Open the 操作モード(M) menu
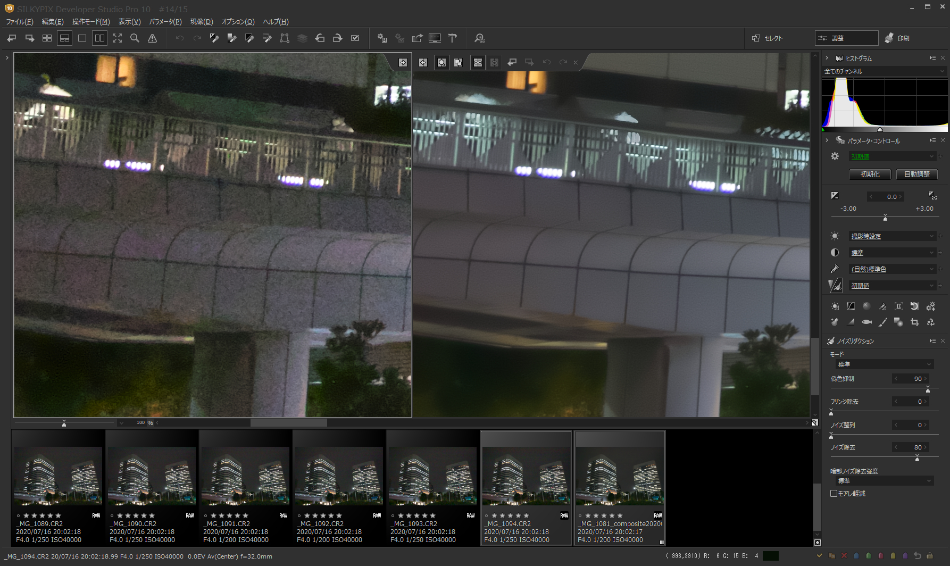 pos(91,22)
